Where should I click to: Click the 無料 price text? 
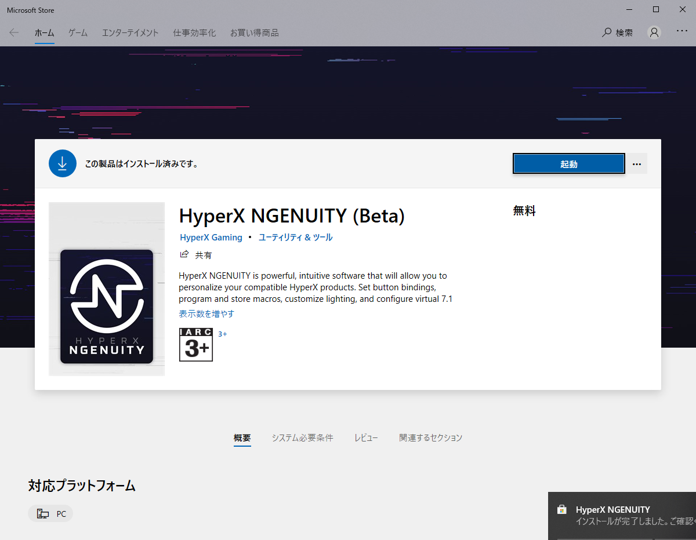[524, 211]
